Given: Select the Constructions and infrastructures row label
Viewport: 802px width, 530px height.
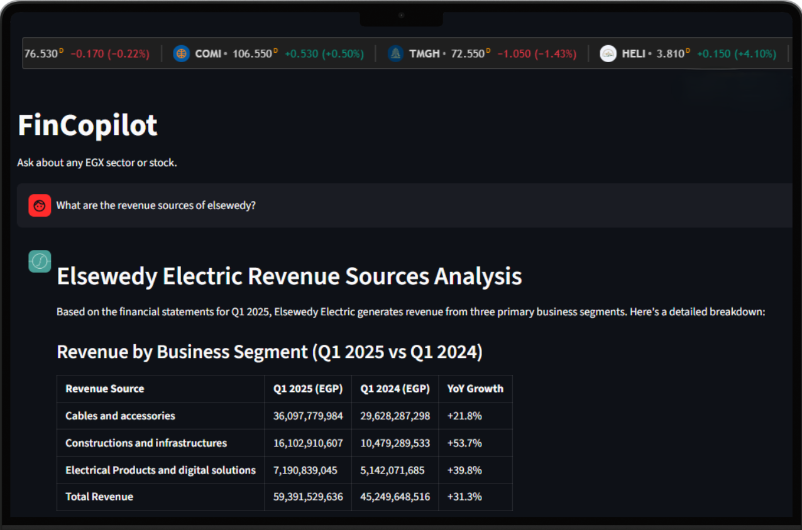Looking at the screenshot, I should click(x=146, y=443).
